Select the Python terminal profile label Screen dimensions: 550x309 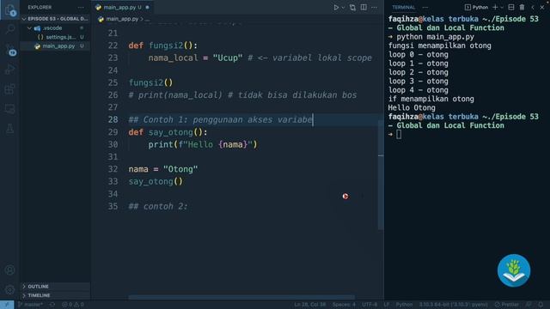click(x=476, y=8)
